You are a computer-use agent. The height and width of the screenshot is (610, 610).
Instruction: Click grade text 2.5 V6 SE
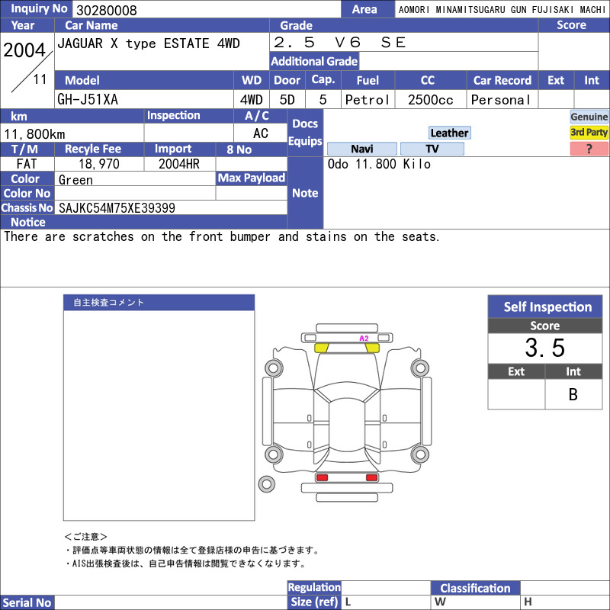pyautogui.click(x=339, y=42)
